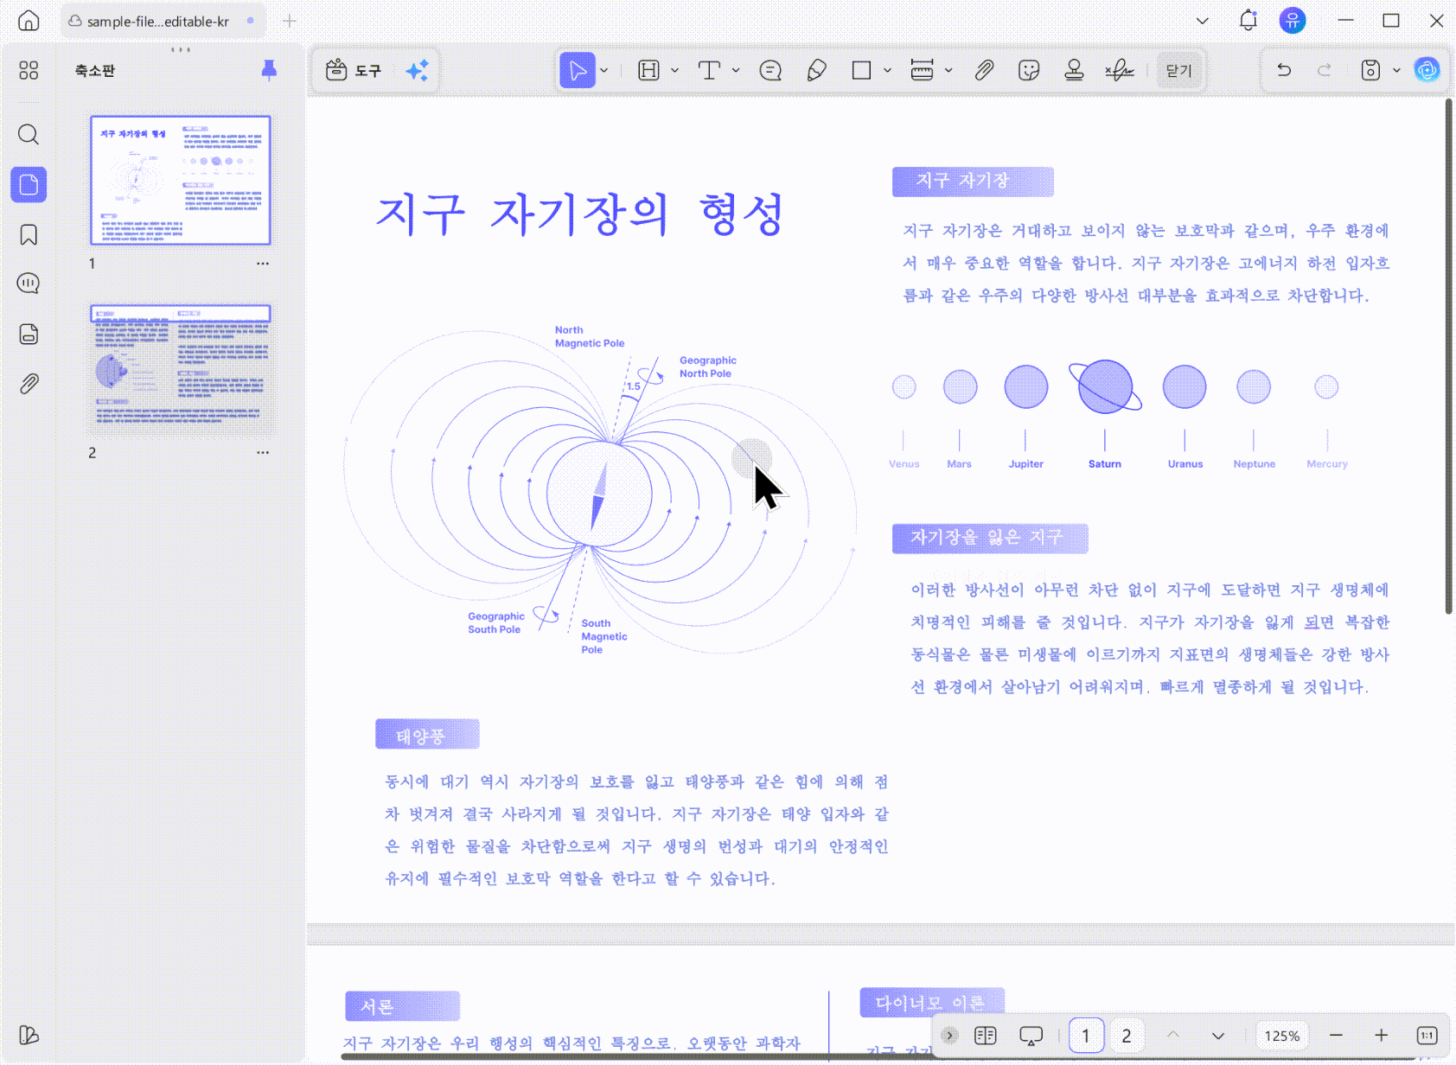This screenshot has height=1065, width=1456.
Task: Select page 1 thumbnail
Action: [x=181, y=181]
